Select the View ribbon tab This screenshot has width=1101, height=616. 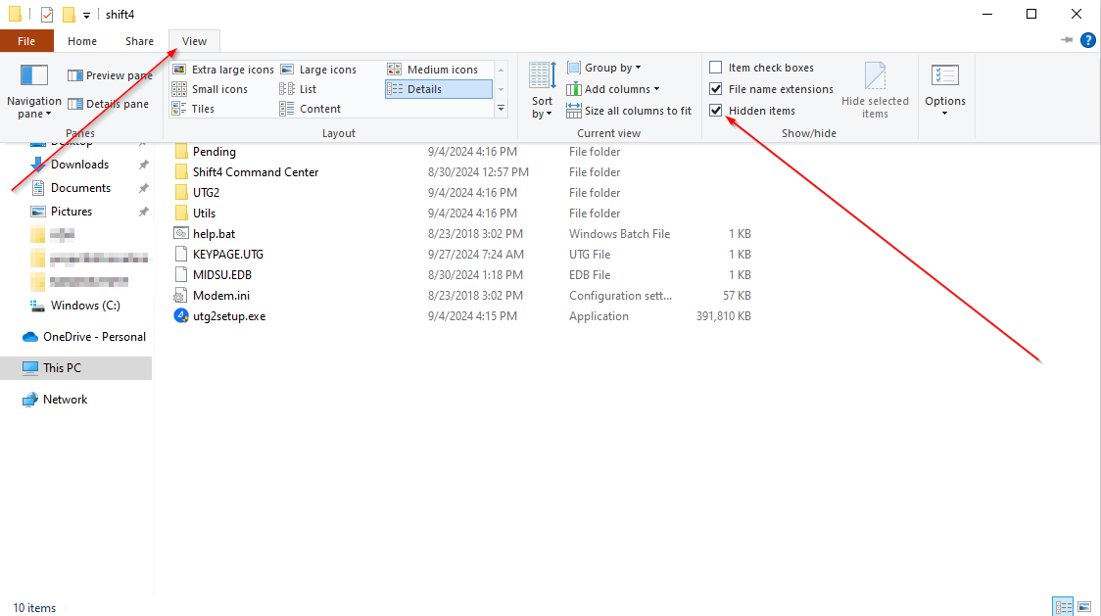pos(195,41)
